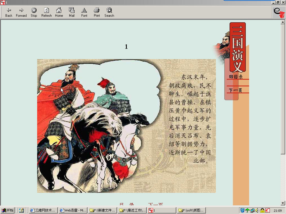Go back with the Back toolbar button
The height and width of the screenshot is (214, 286).
tap(9, 12)
